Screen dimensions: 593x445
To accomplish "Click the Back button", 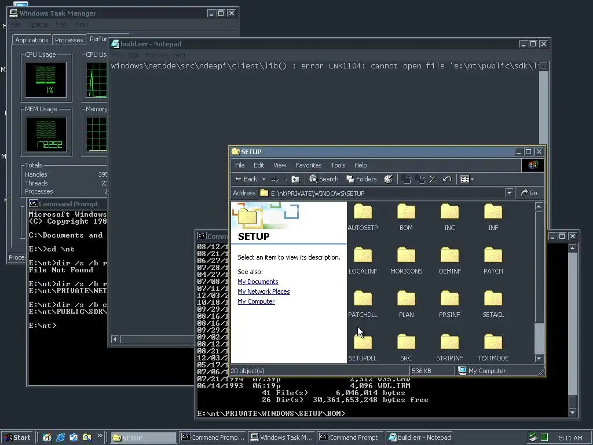I will pos(246,180).
